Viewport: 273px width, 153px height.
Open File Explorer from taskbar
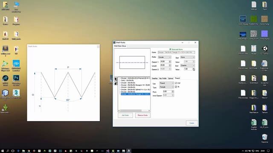point(23,151)
